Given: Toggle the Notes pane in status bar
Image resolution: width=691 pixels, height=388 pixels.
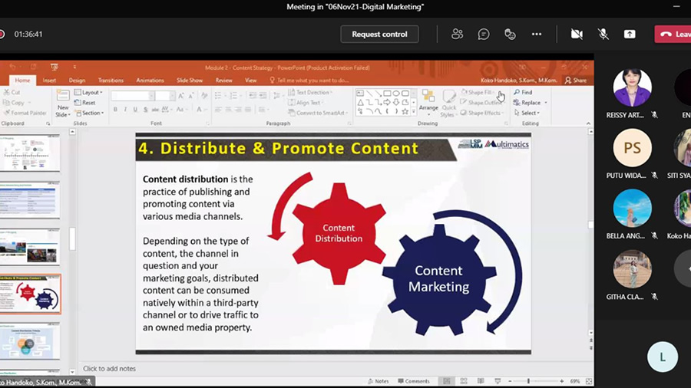Looking at the screenshot, I should point(379,381).
